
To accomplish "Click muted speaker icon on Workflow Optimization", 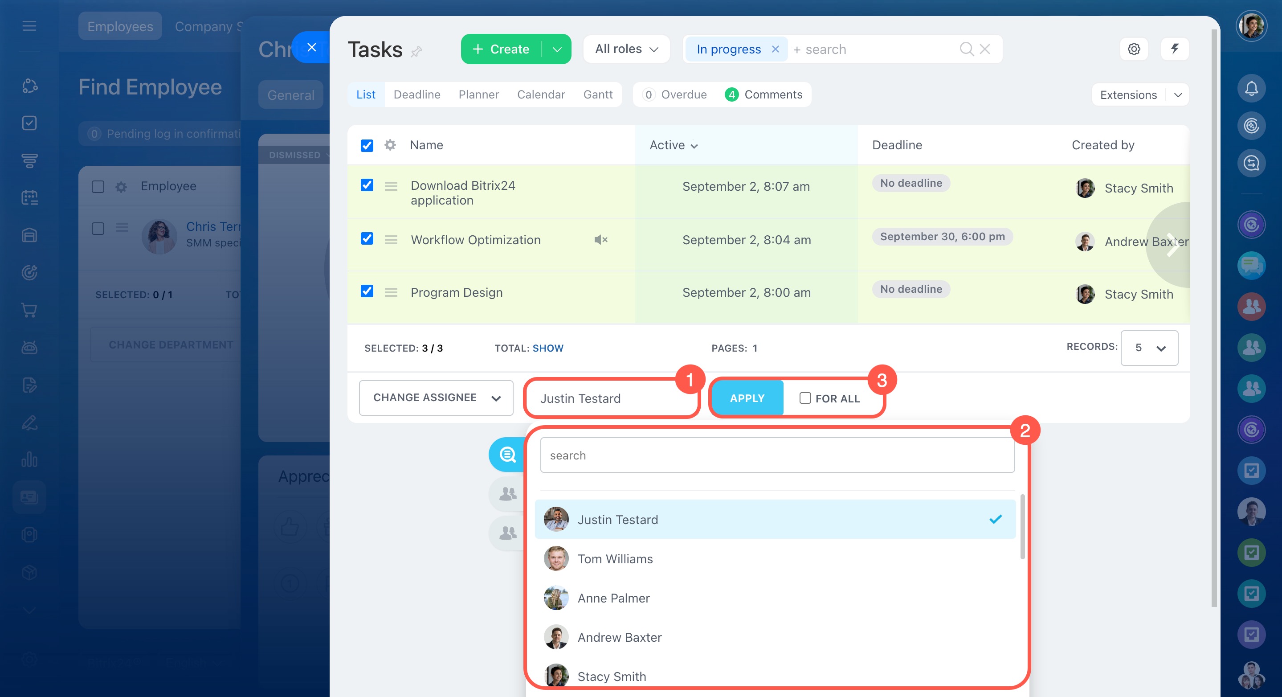I will 601,240.
